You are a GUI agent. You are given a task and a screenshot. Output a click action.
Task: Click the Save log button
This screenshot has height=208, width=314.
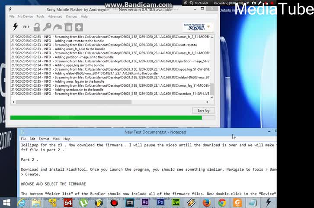click(x=203, y=110)
